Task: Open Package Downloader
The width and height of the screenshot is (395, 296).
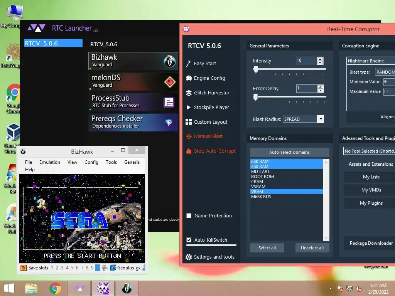Action: click(371, 243)
